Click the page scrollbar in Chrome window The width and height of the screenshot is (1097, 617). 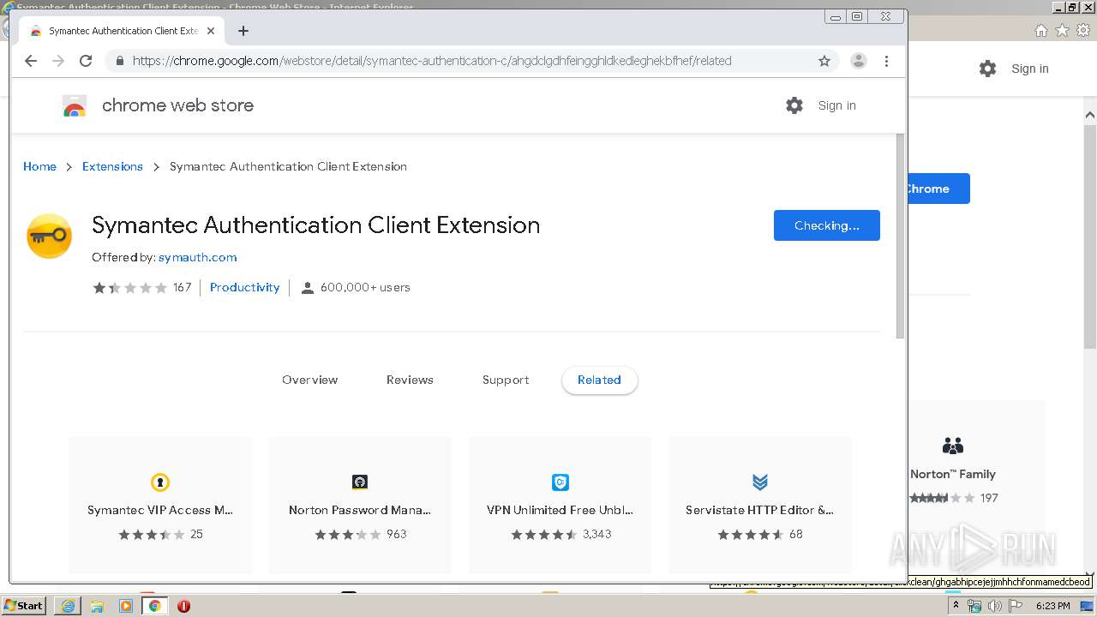[900, 236]
